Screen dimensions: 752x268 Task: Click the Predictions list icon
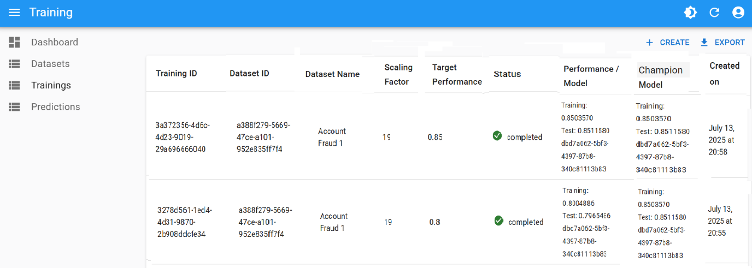[x=14, y=107]
